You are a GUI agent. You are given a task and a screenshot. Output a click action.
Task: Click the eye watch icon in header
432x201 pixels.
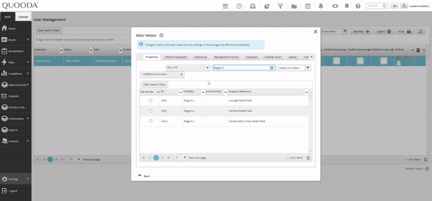pos(335,6)
